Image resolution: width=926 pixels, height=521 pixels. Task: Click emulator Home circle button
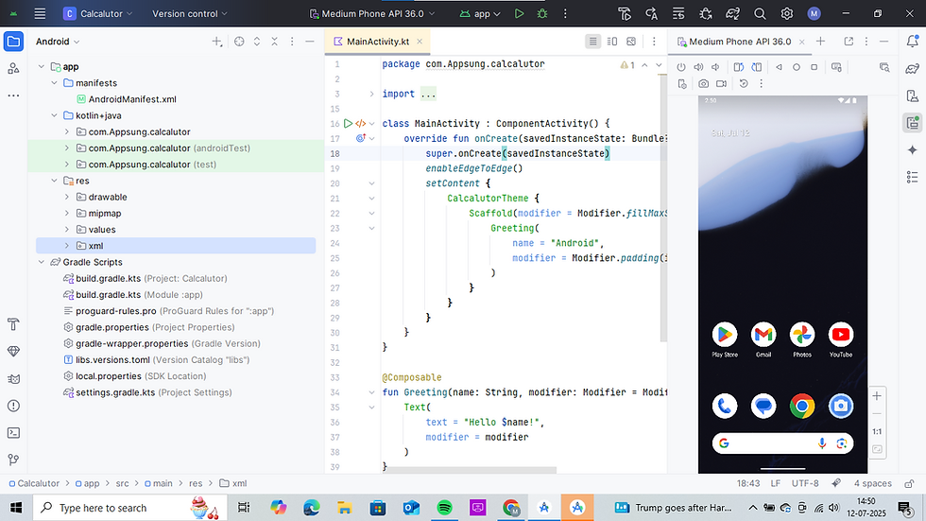coord(796,67)
